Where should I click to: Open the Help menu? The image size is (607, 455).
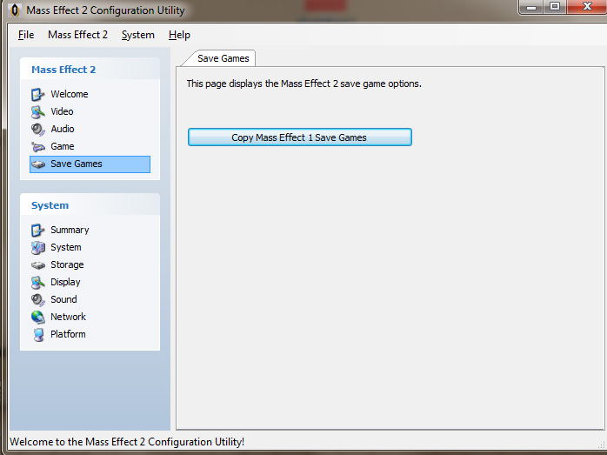[x=179, y=35]
